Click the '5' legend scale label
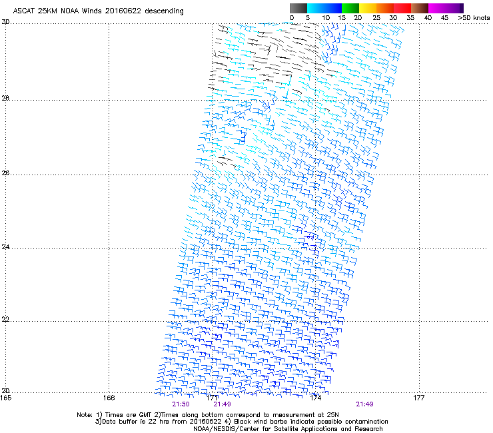Screen dimensions: 493x433 point(308,18)
